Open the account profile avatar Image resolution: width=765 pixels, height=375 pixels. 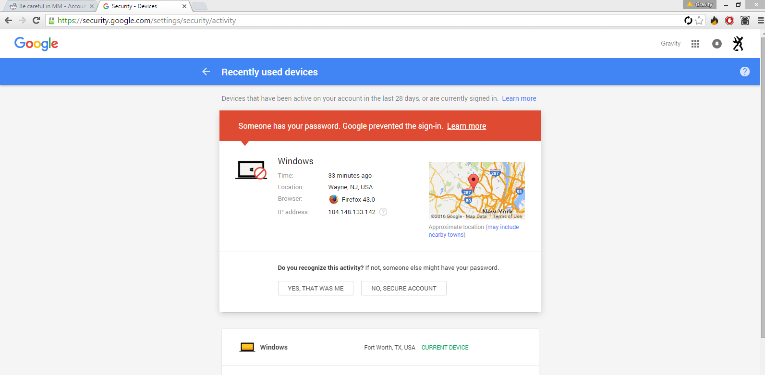[738, 44]
